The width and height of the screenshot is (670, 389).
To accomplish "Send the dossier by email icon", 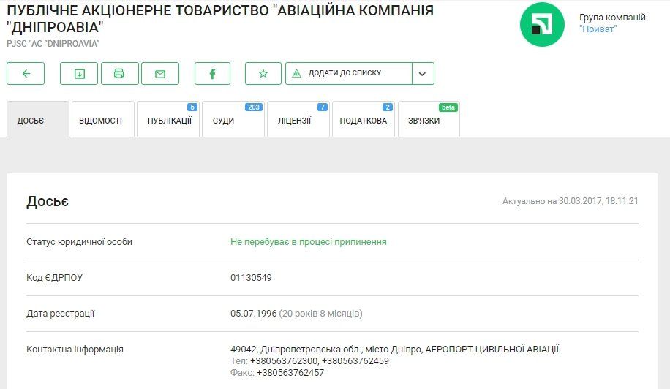I will click(x=160, y=73).
